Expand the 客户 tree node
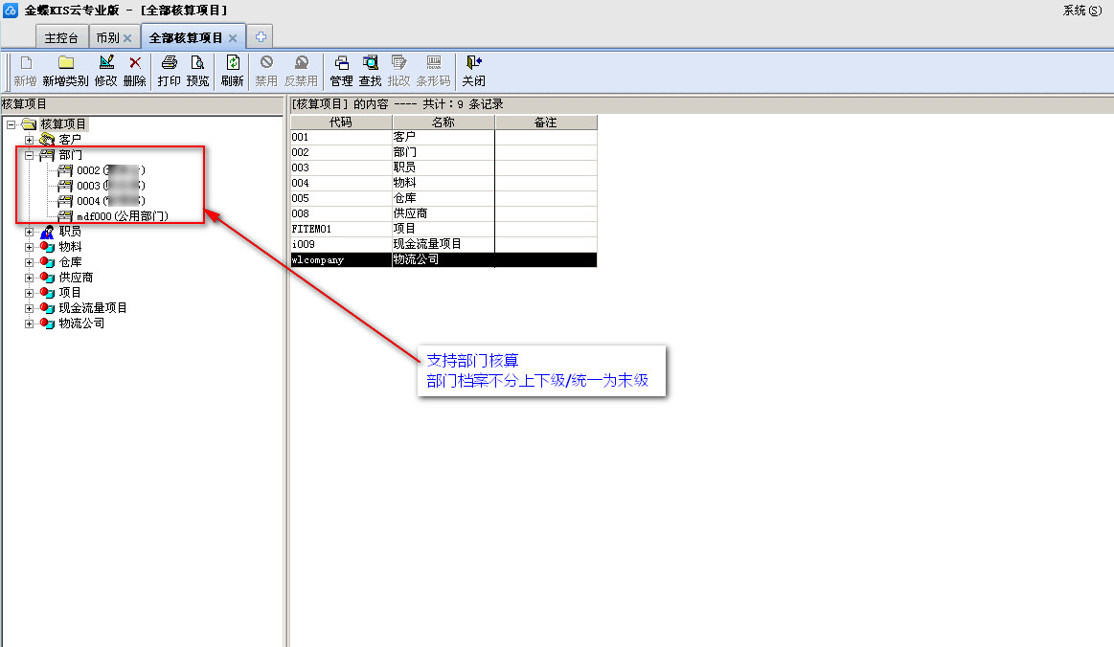 (29, 140)
